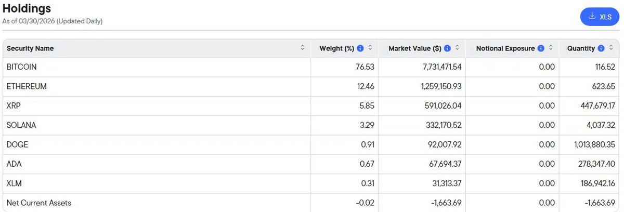Open Notional Exposure info icon

[541, 48]
